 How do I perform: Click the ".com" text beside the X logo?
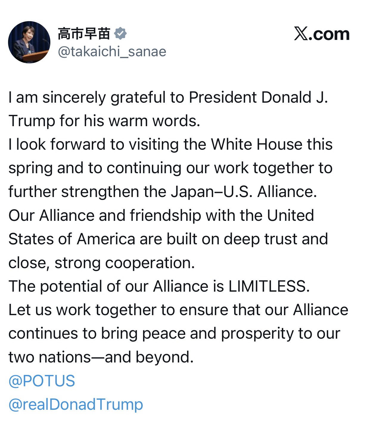point(329,34)
